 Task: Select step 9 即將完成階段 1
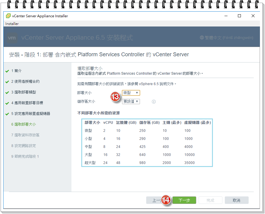[x=25, y=157]
